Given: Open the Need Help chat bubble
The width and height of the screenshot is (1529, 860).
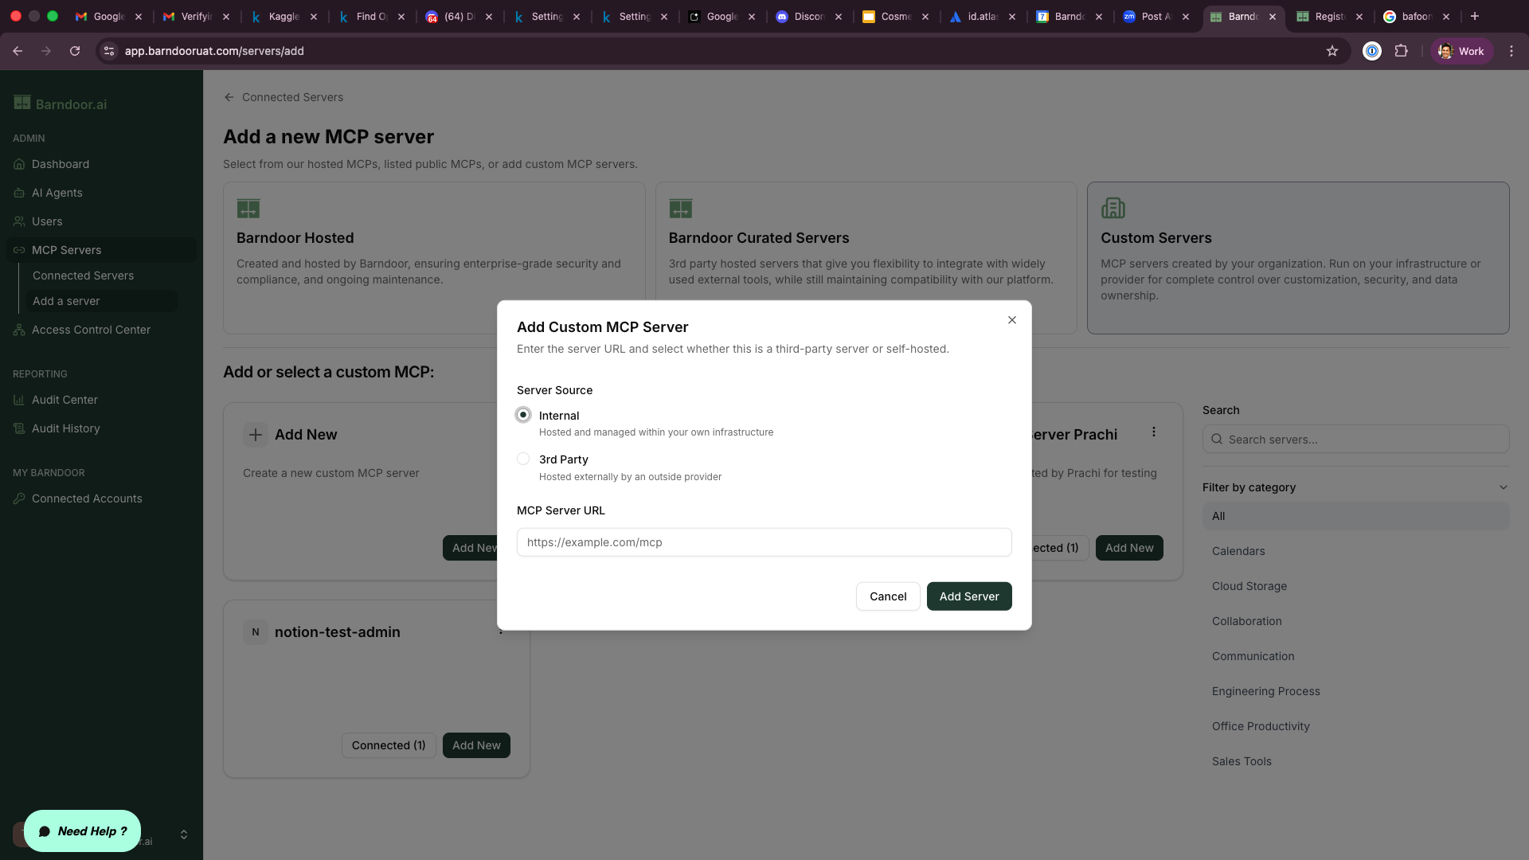Looking at the screenshot, I should tap(83, 831).
